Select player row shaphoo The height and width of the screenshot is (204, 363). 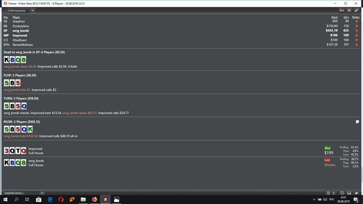181,21
